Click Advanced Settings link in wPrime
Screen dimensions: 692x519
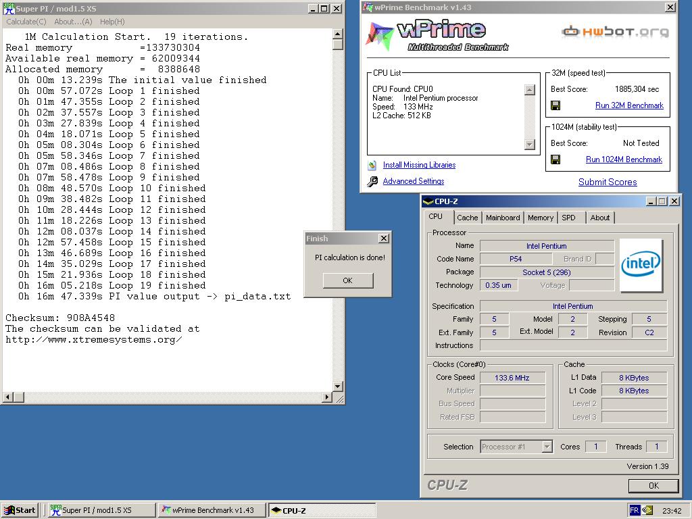coord(414,181)
